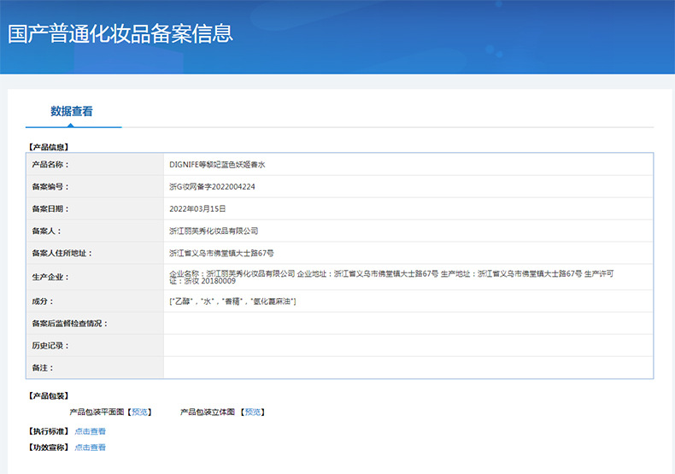The height and width of the screenshot is (474, 675).
Task: Click the 备注 label cell
Action: click(95, 368)
